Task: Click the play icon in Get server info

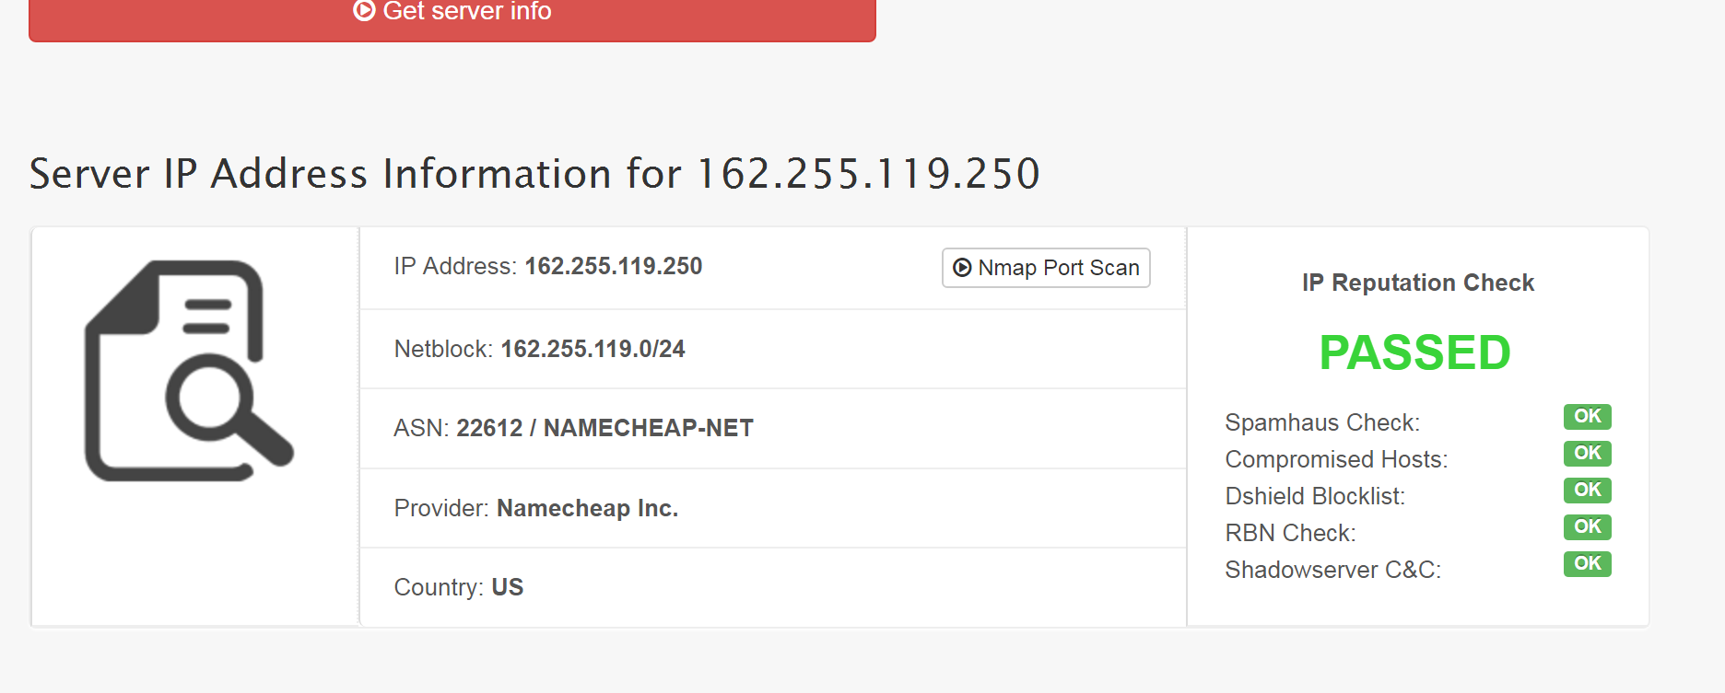Action: coord(364,10)
